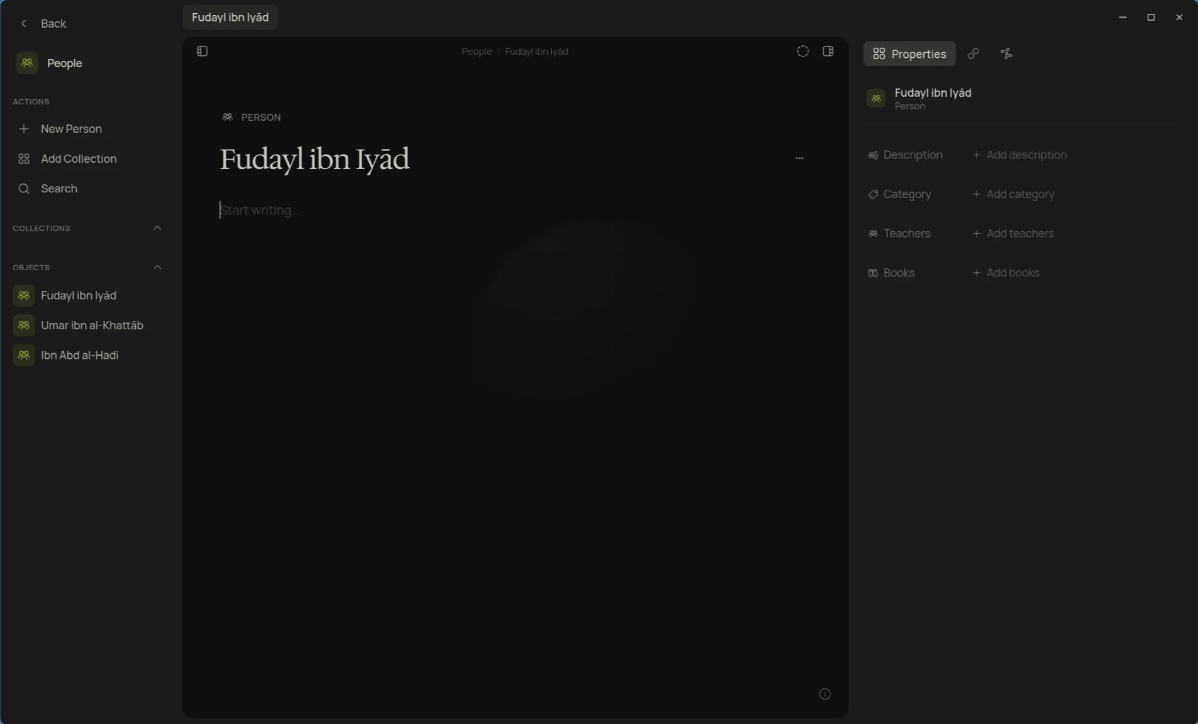Click Add description field

1019,155
